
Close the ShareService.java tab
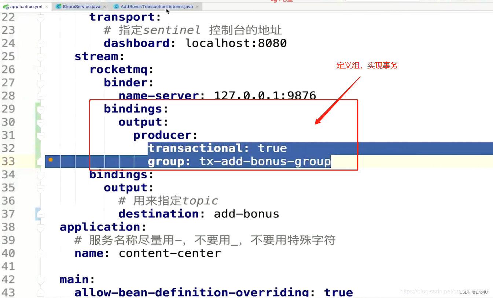tap(105, 7)
